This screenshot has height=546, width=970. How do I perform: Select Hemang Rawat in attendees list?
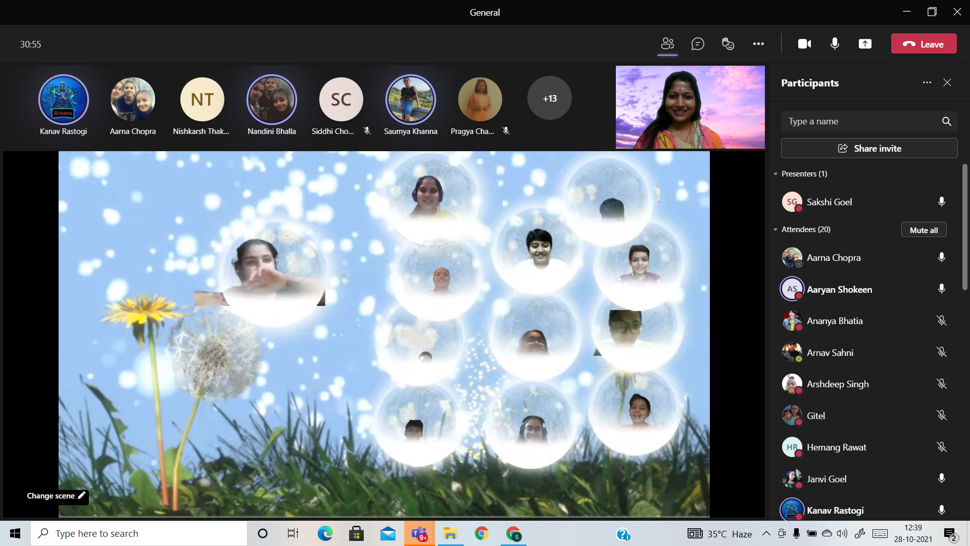tap(836, 447)
